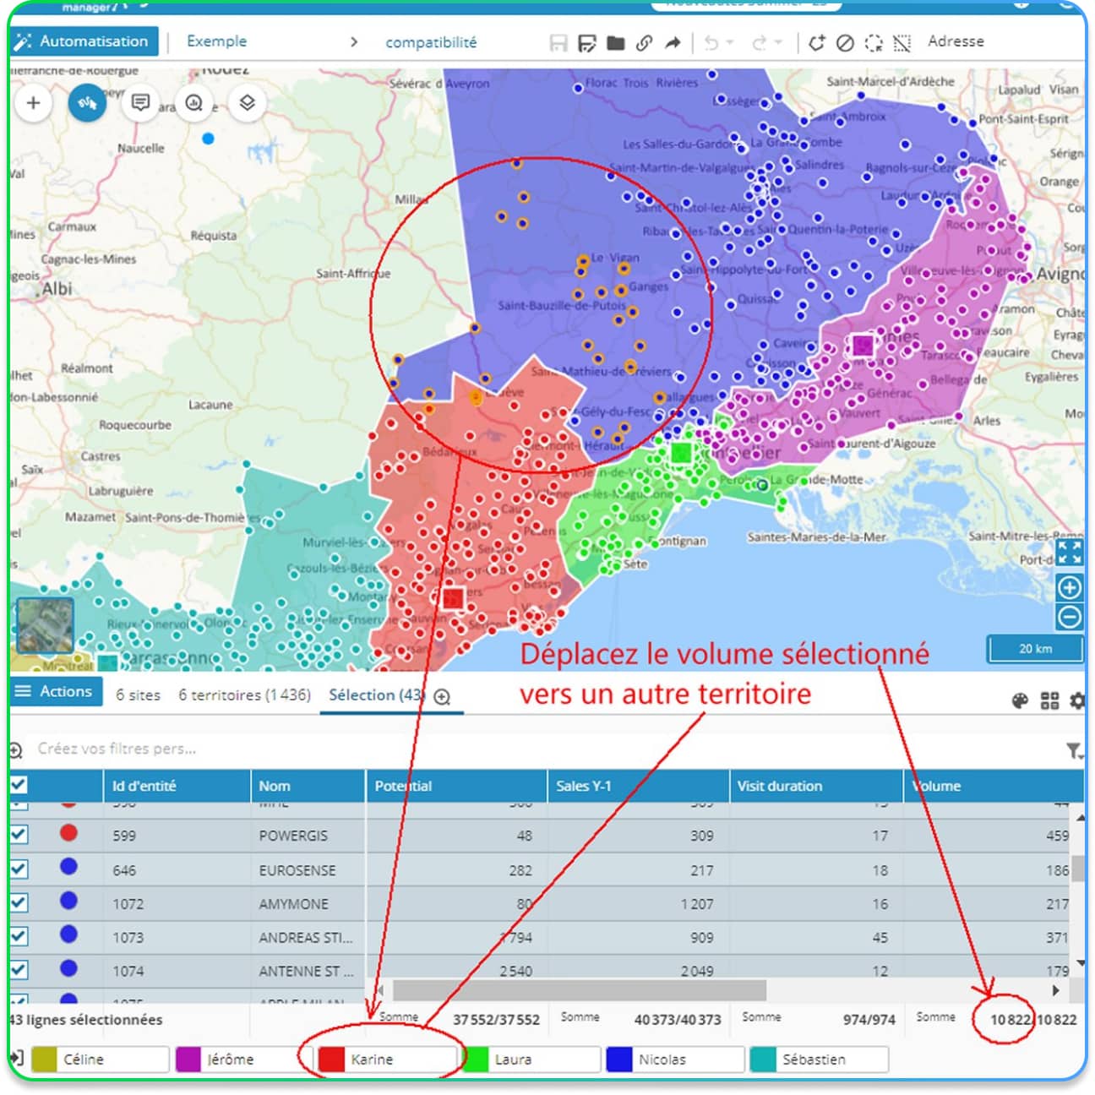Select the Céline territory button
This screenshot has height=1095, width=1095.
tap(100, 1060)
